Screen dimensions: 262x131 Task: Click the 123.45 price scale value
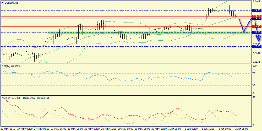[256, 44]
